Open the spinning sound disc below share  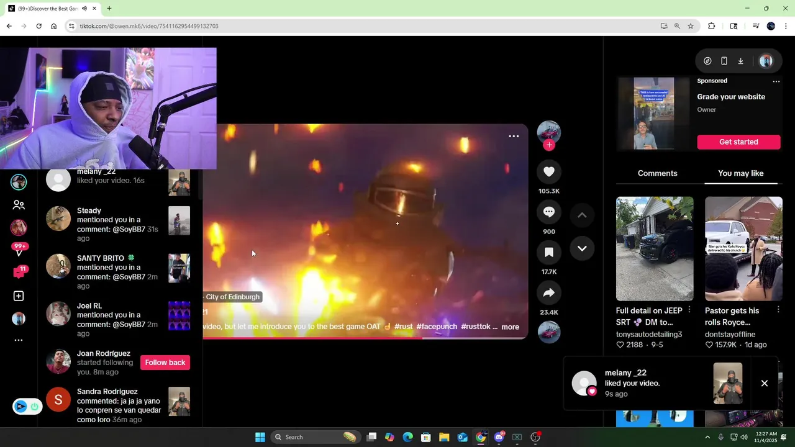[549, 332]
